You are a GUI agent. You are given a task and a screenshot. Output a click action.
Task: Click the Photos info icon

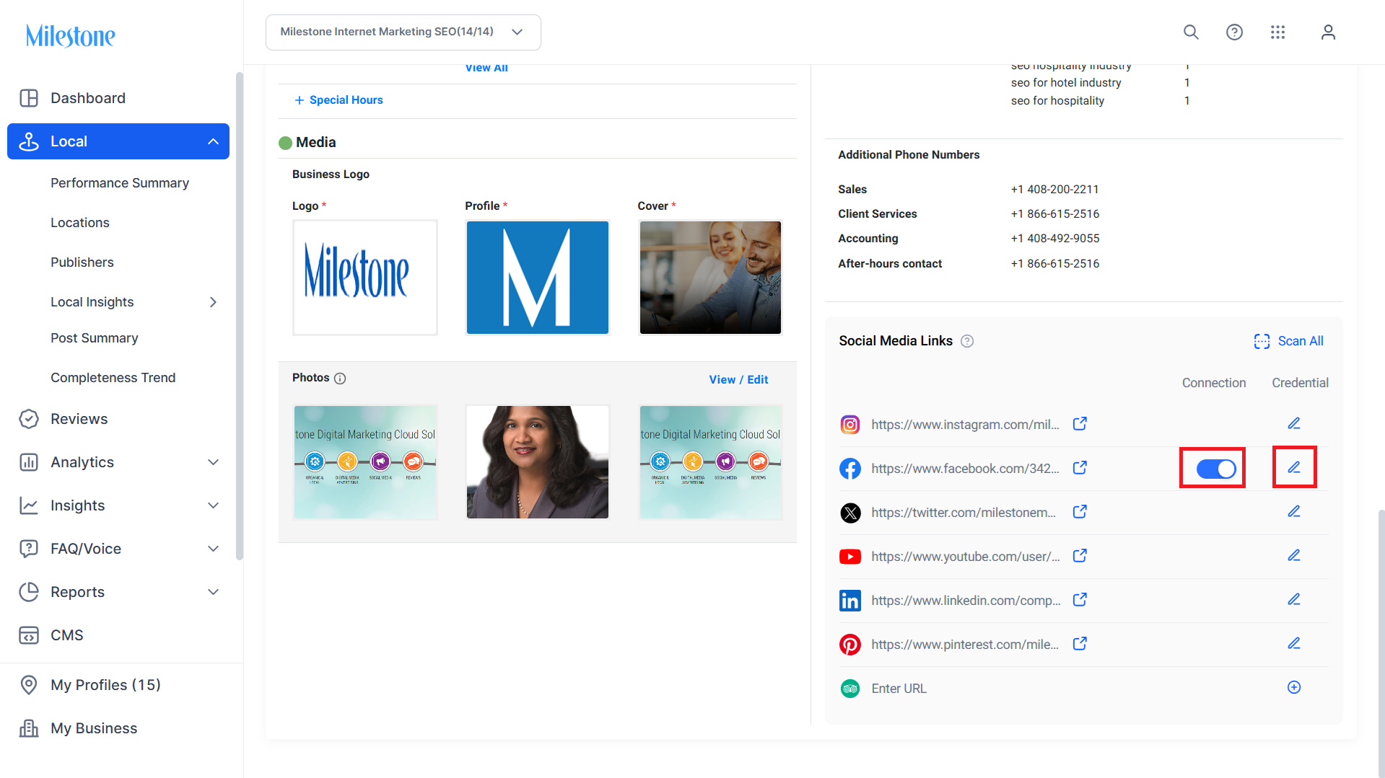point(340,379)
